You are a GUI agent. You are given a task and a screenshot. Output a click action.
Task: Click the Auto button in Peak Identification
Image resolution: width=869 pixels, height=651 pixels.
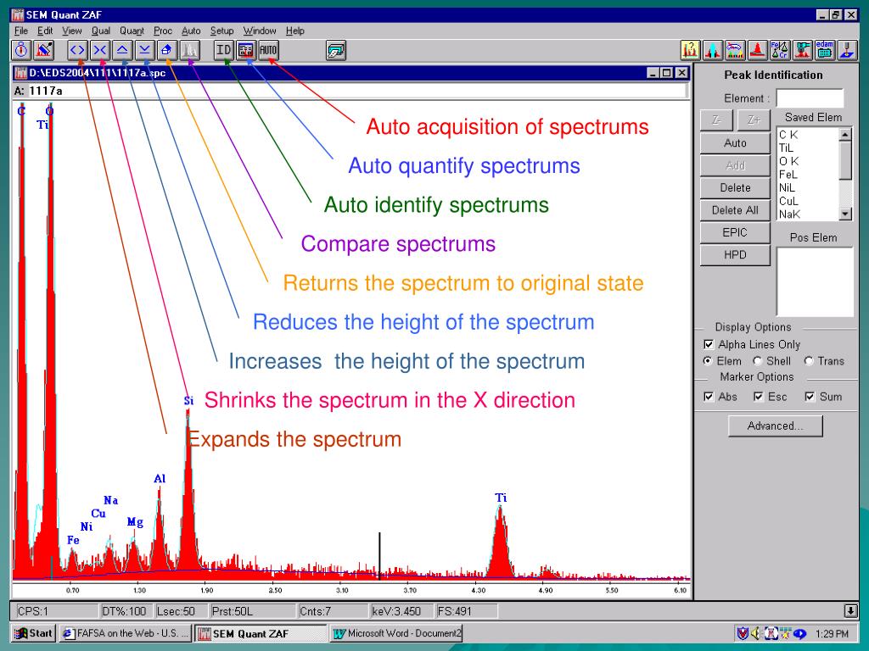click(x=735, y=142)
